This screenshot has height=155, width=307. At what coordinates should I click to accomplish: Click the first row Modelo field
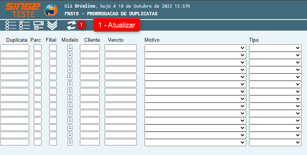pos(70,48)
